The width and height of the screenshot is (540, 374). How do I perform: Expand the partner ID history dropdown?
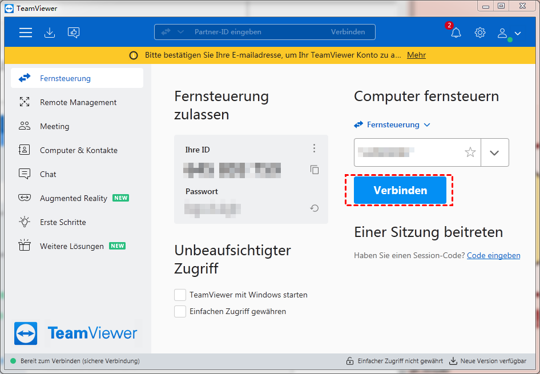coord(494,152)
